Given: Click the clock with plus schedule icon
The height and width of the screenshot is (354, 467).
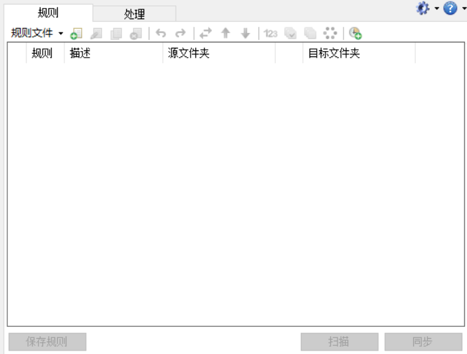Looking at the screenshot, I should point(355,33).
